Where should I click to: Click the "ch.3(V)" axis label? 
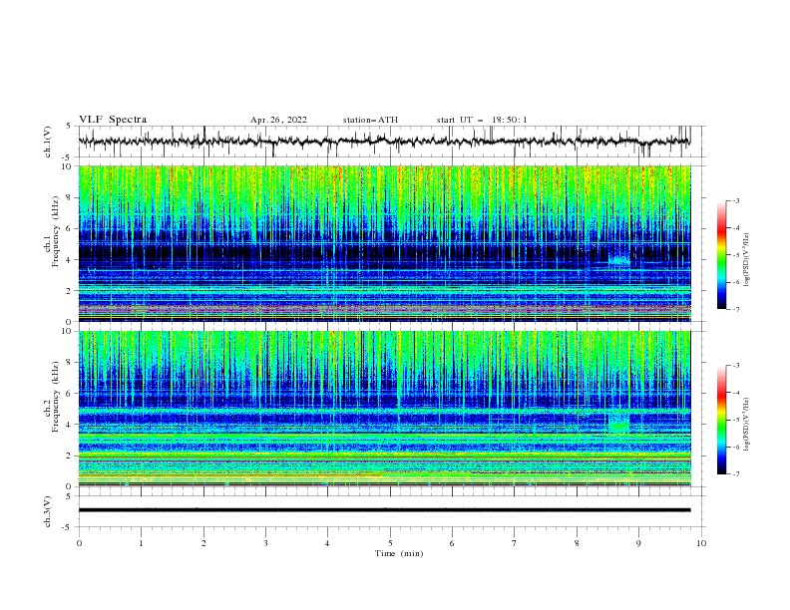(48, 511)
